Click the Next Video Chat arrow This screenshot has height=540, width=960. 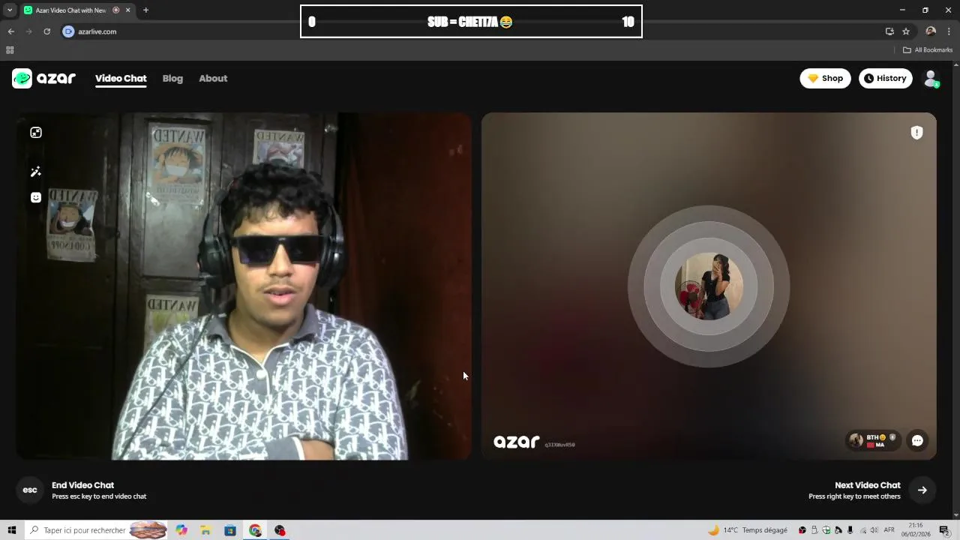(922, 490)
